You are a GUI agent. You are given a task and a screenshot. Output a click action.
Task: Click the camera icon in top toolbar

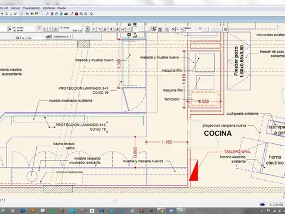(66, 14)
